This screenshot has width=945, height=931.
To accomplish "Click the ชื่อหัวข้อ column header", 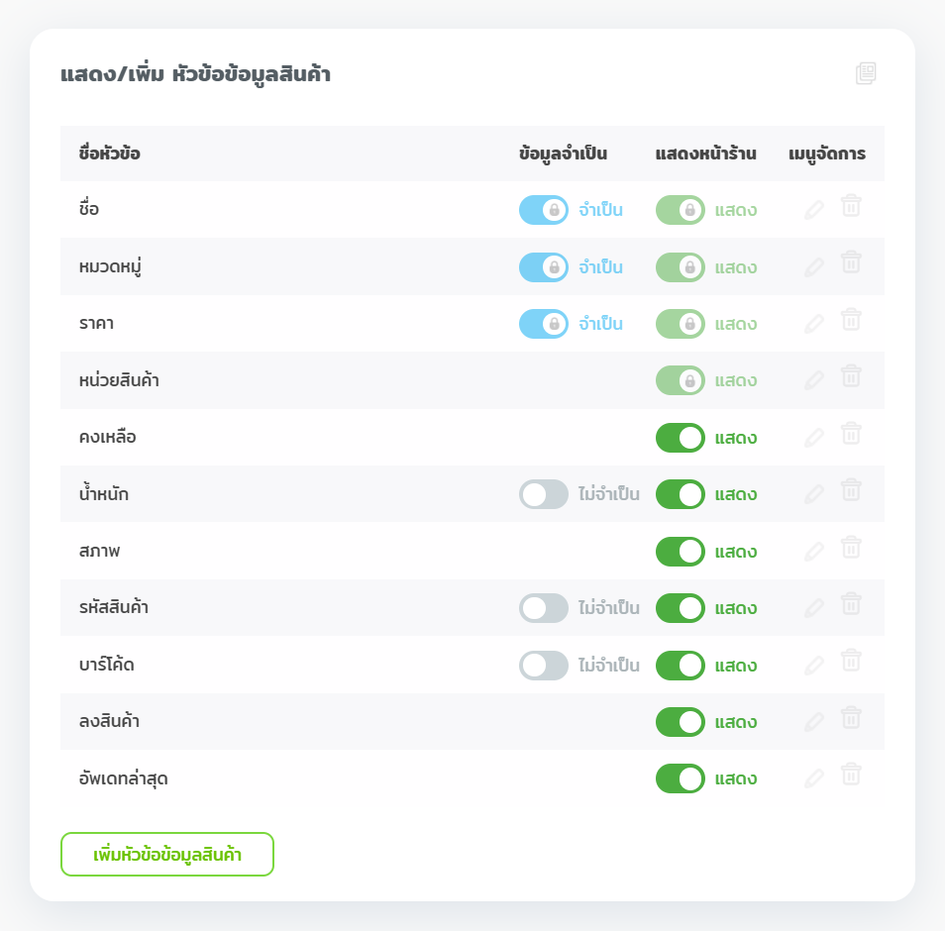I will [x=109, y=154].
